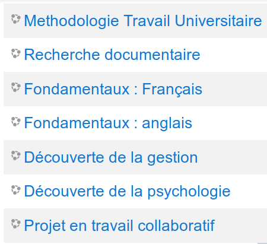Screen dimensions: 267x244
Task: Click the icon beside Projet en travail collaboratif
Action: [x=16, y=224]
